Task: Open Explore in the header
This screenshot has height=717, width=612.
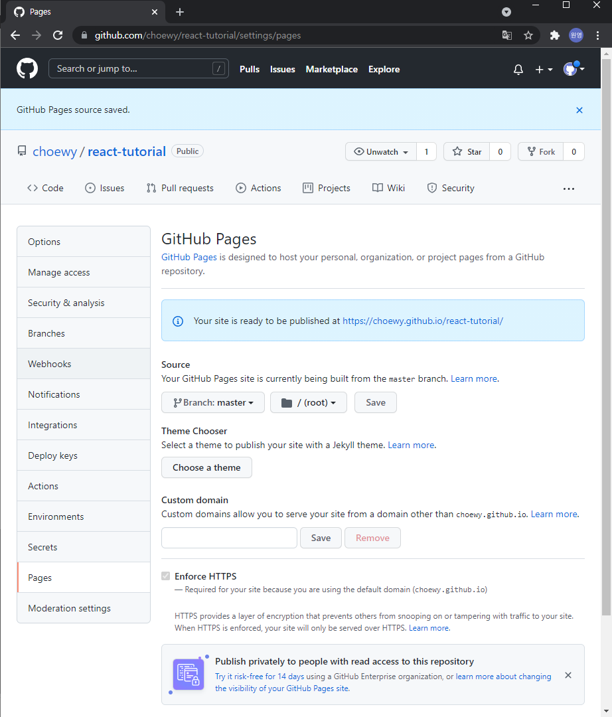Action: tap(384, 70)
